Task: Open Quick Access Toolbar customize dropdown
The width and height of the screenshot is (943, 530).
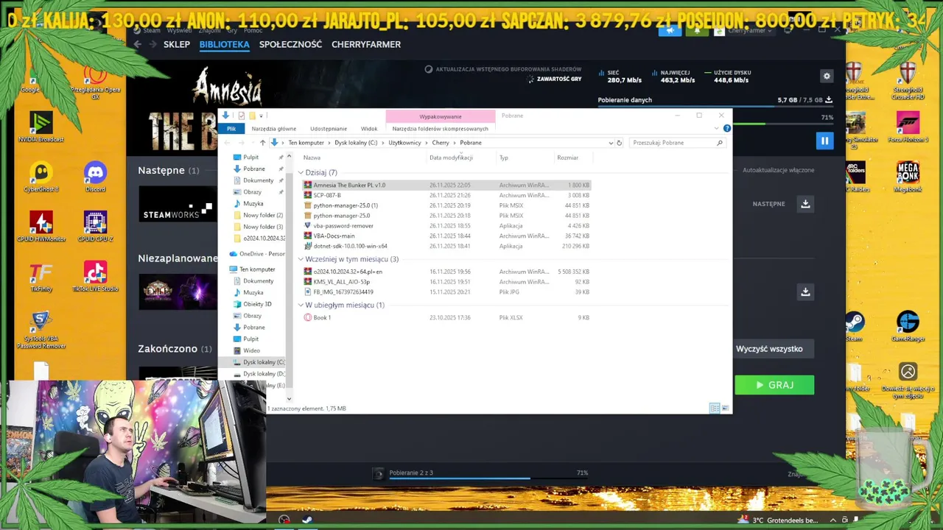Action: [261, 116]
